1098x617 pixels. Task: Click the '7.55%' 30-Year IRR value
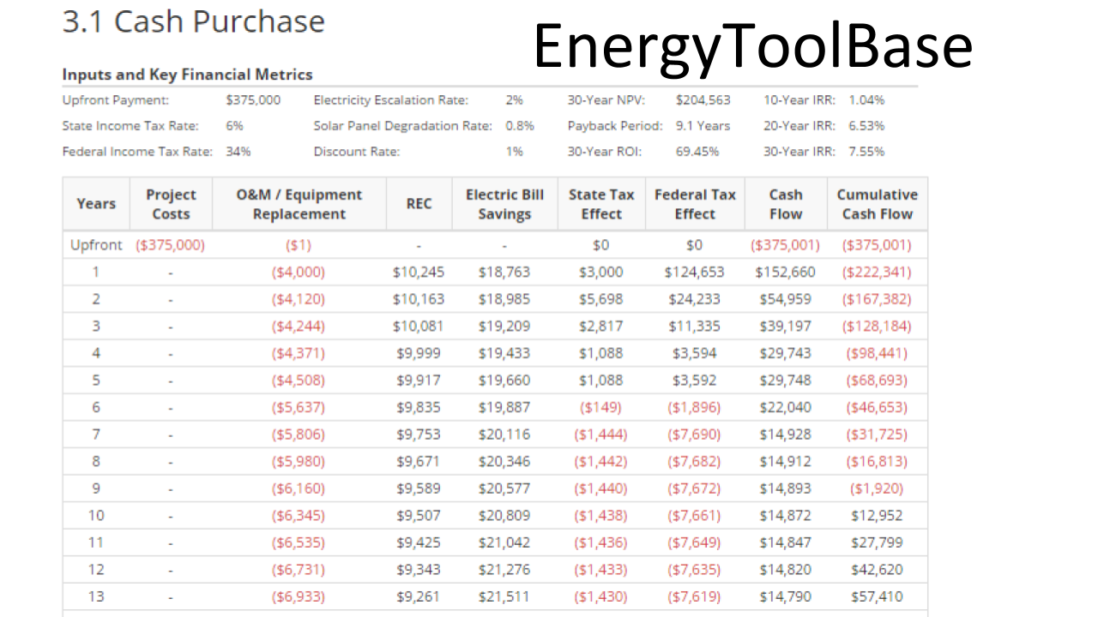pos(866,151)
